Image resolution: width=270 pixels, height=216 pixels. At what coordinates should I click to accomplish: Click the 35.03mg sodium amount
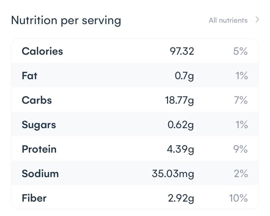pyautogui.click(x=173, y=174)
